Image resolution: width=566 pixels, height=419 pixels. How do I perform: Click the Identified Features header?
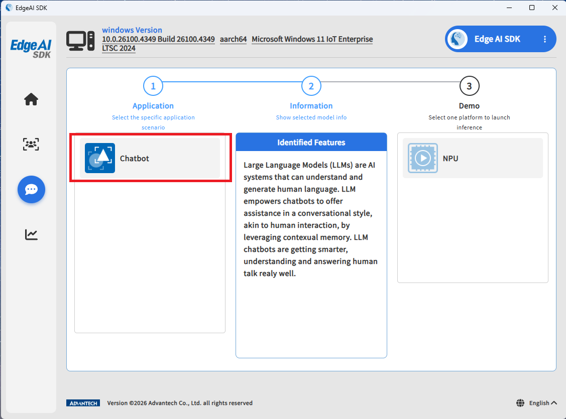point(311,142)
